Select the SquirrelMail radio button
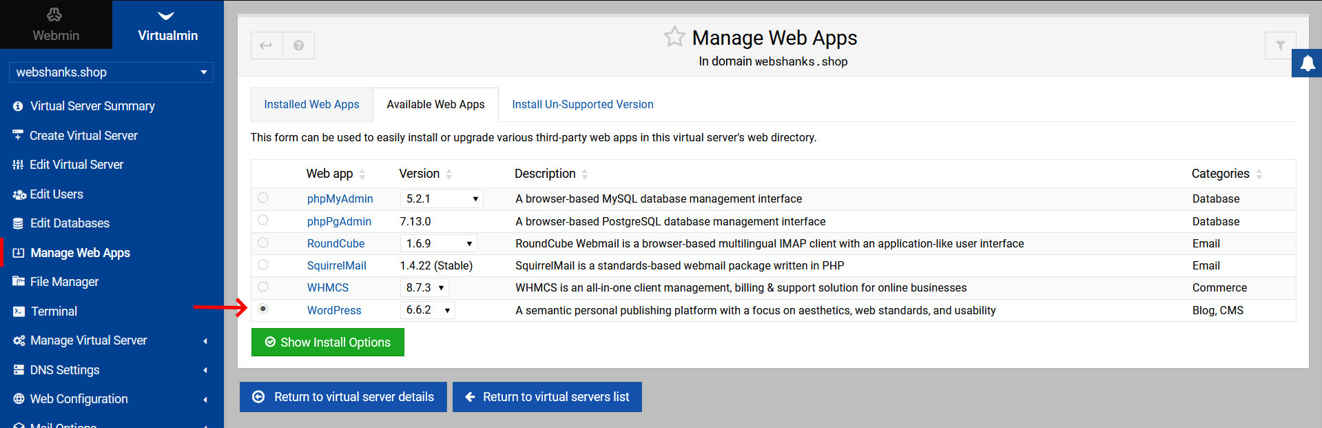Image resolution: width=1322 pixels, height=428 pixels. (263, 265)
